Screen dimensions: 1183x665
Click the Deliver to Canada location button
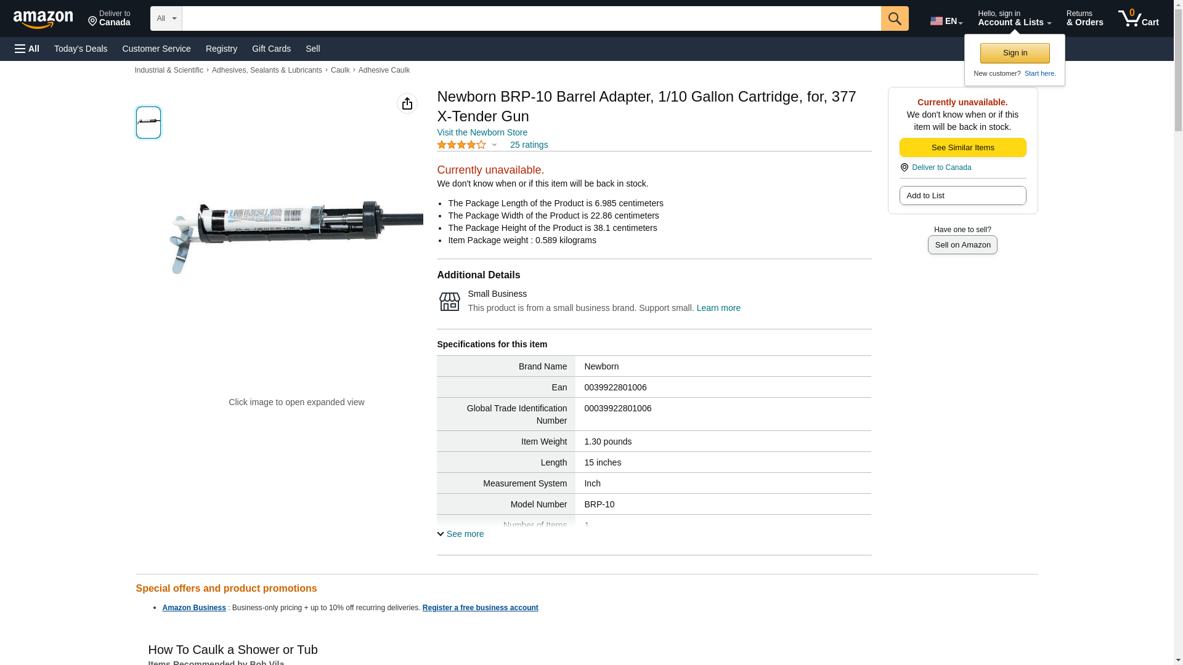click(109, 18)
